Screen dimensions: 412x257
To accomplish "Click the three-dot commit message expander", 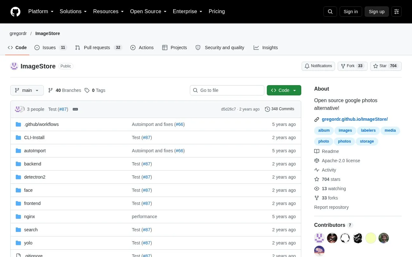I will pyautogui.click(x=75, y=109).
